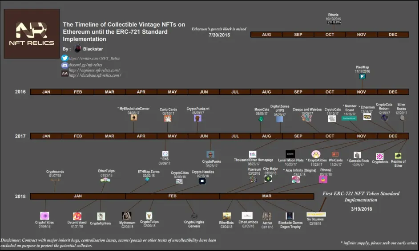Click the EtherTulips icon
Image resolution: width=419 pixels, height=251 pixels.
pyautogui.click(x=105, y=180)
